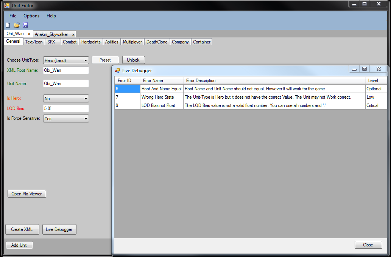
Task: Click the Unlock button
Action: click(x=133, y=60)
